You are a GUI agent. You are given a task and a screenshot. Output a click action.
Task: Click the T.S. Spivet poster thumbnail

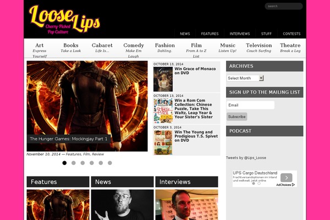(163, 142)
